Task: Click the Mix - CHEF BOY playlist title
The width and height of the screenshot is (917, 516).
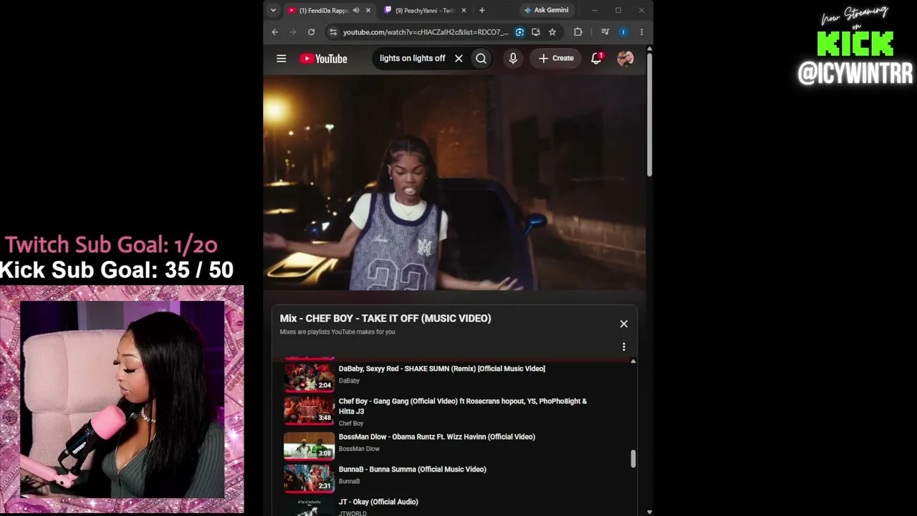Action: [385, 318]
